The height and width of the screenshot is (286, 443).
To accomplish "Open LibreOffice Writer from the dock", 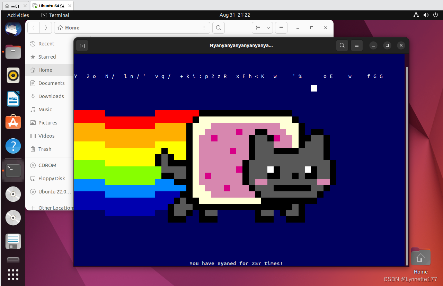I will (13, 99).
